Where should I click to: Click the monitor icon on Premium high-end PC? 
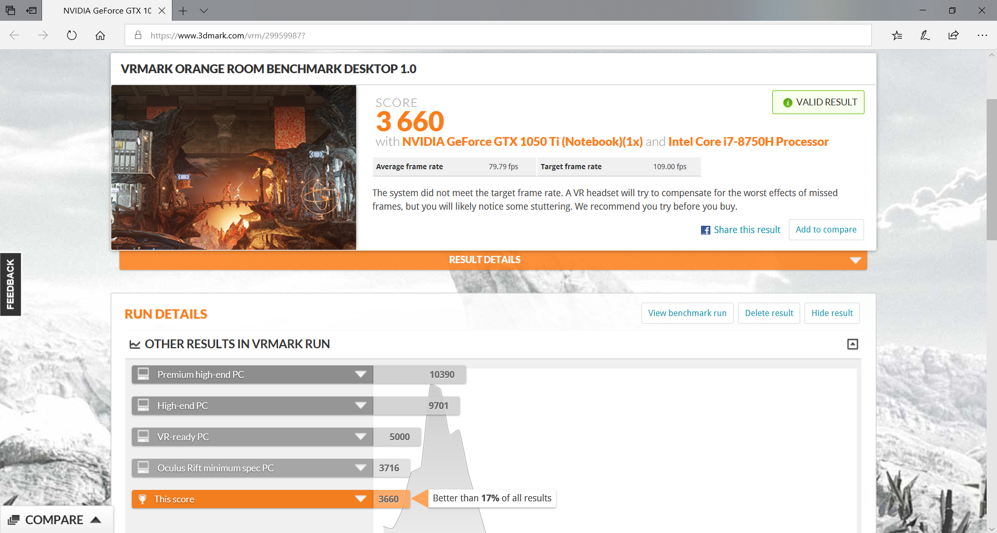tap(143, 374)
